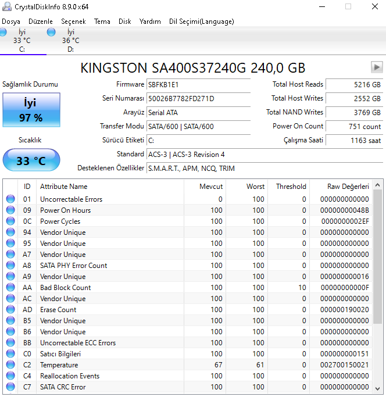Click Çalışma Saati value 1163 saat
Viewport: 386px width, 397px height.
tap(355, 140)
